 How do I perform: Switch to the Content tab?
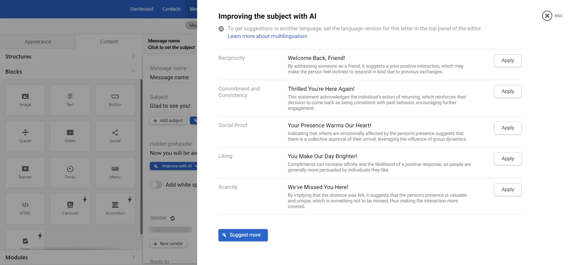(x=109, y=42)
